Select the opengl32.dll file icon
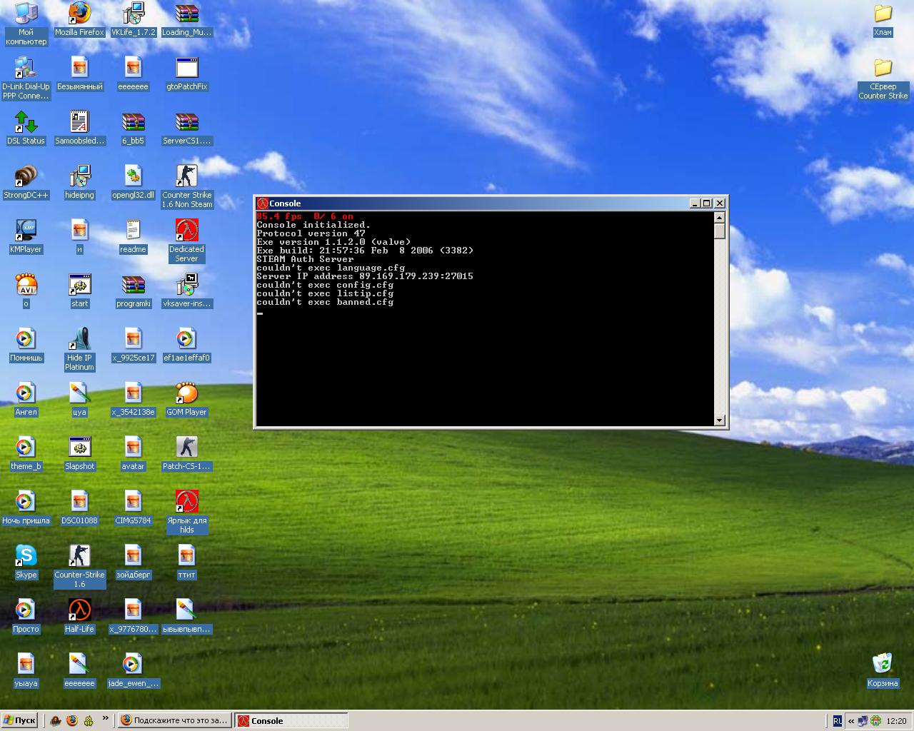The width and height of the screenshot is (914, 731). coord(134,182)
